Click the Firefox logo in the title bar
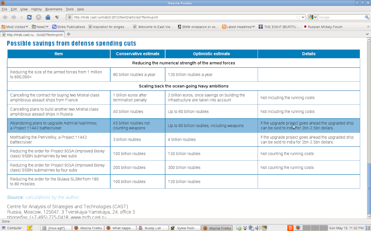The image size is (371, 231). tap(3, 3)
